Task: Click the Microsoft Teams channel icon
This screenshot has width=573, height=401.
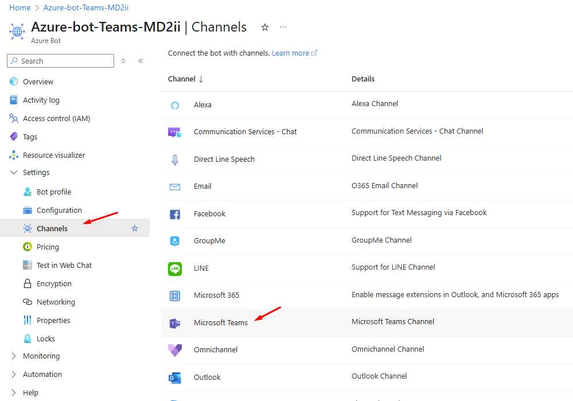Action: click(174, 323)
